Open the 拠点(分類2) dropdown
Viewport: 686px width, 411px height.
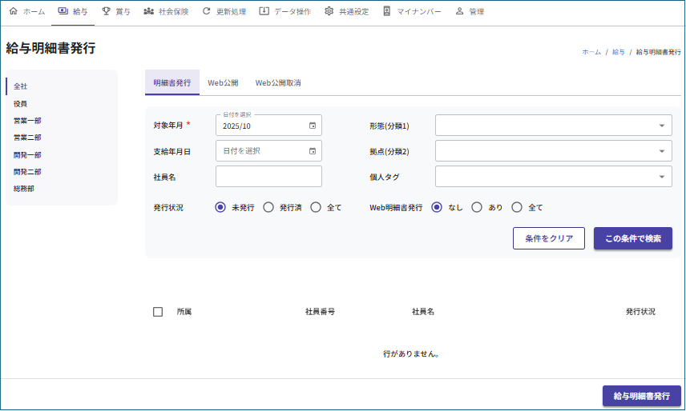click(x=661, y=151)
